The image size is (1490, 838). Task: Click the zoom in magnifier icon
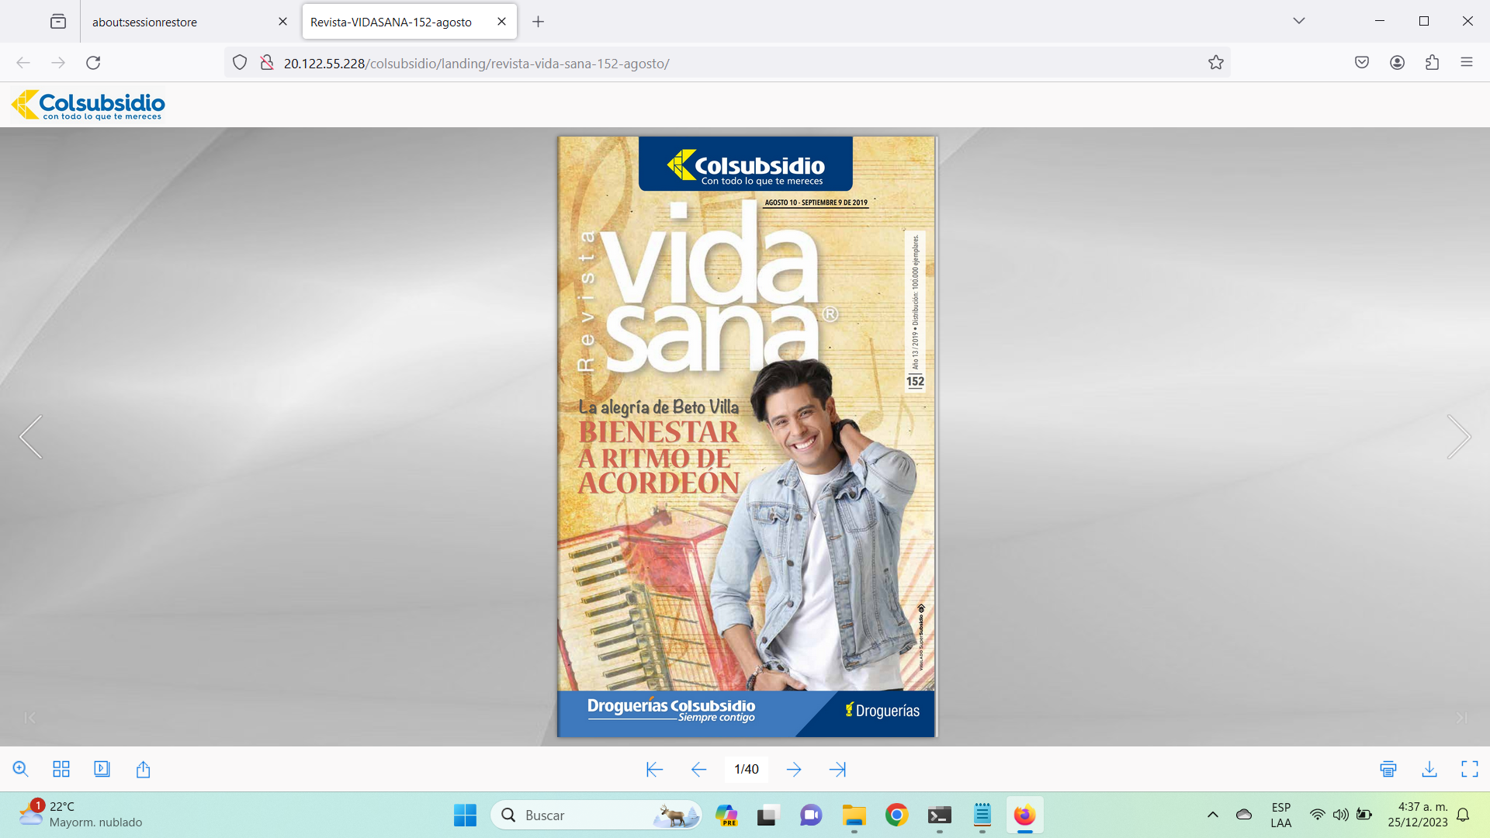[x=21, y=769]
